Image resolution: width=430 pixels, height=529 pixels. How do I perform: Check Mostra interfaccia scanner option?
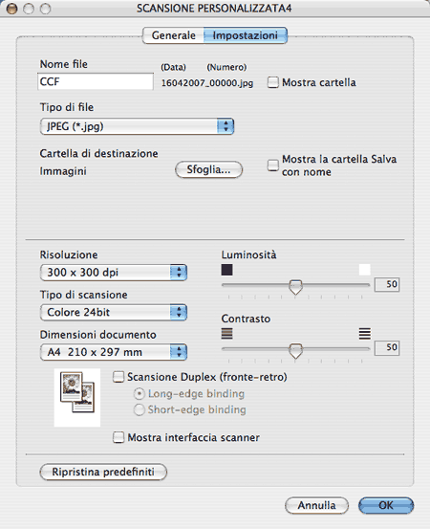point(118,437)
